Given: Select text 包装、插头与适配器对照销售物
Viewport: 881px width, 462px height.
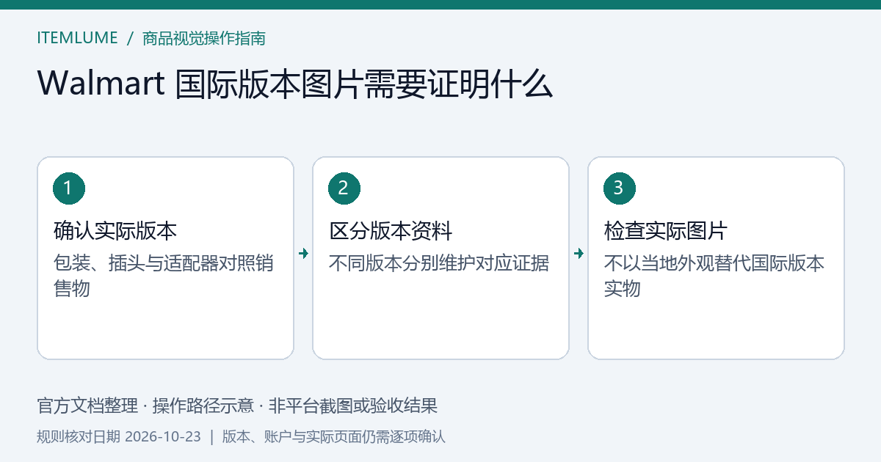Looking at the screenshot, I should pos(164,276).
